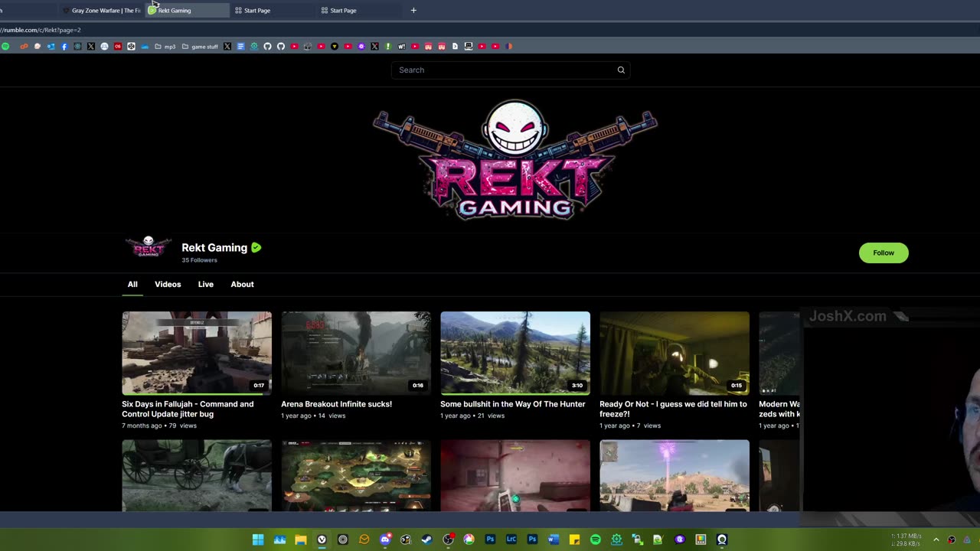The height and width of the screenshot is (551, 980).
Task: Open the Spotify bookmark in bookmarks bar
Action: point(5,46)
